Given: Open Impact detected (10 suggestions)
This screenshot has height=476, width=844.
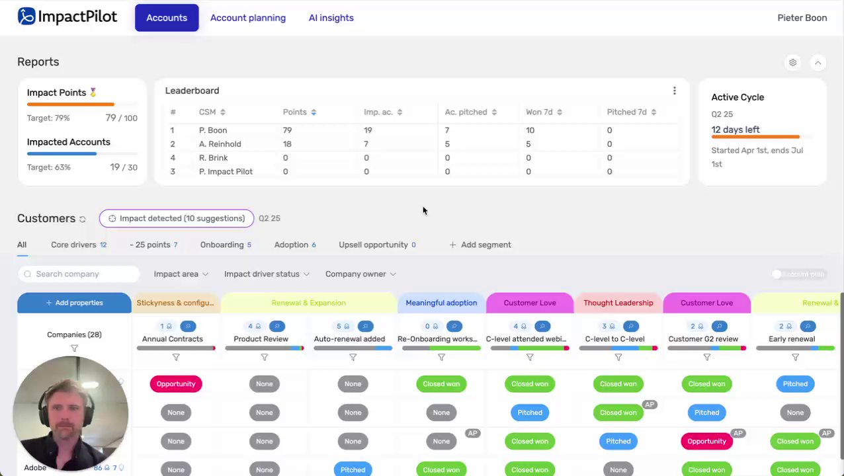Looking at the screenshot, I should coord(177,218).
